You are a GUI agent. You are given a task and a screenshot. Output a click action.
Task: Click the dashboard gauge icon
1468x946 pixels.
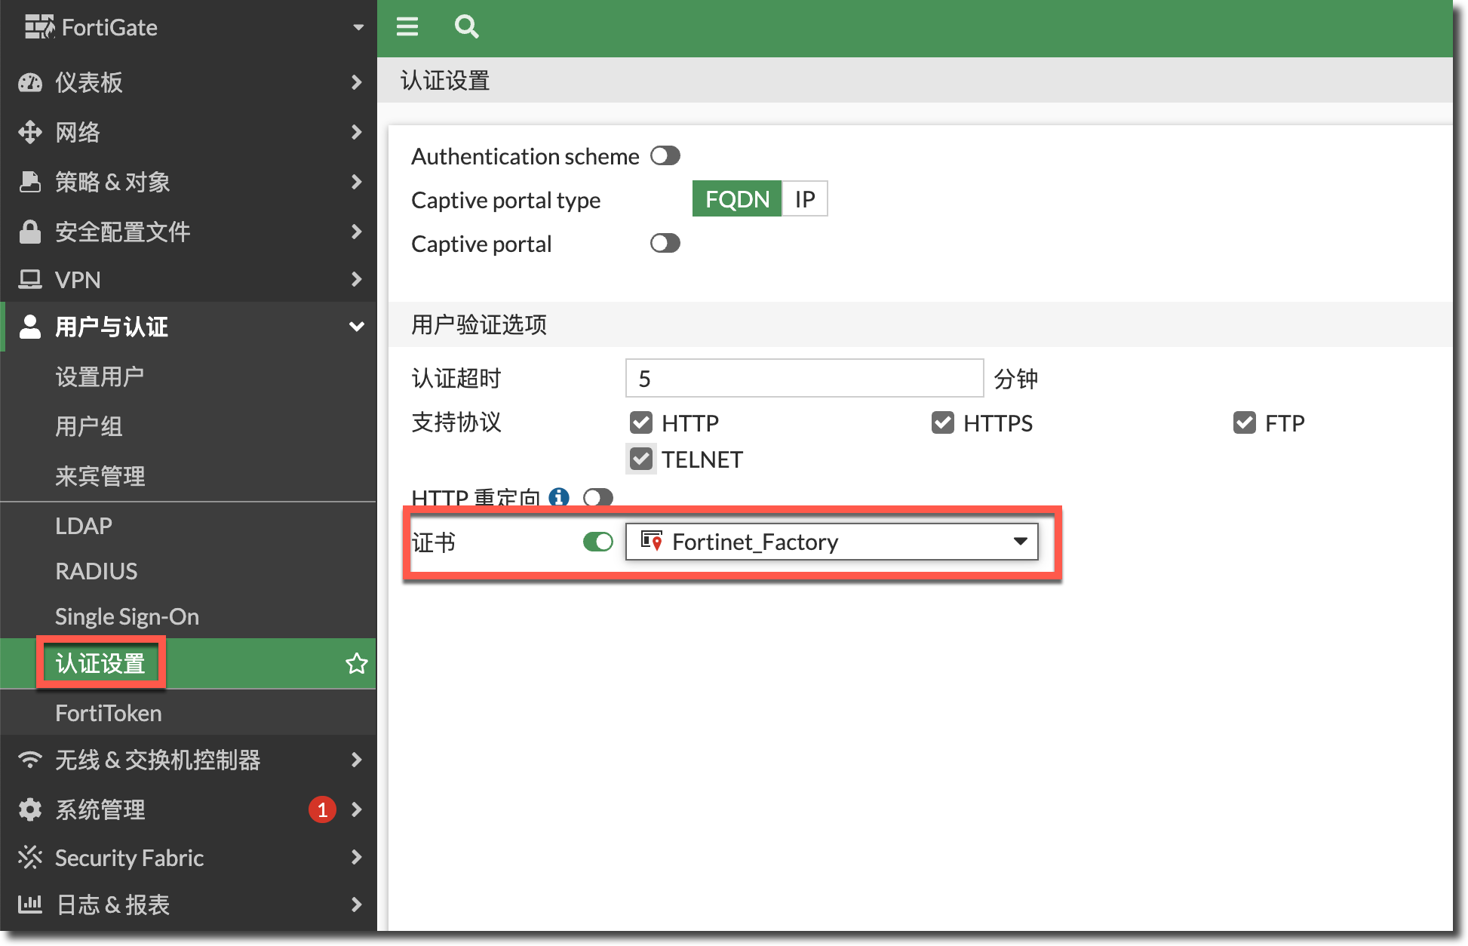[30, 82]
